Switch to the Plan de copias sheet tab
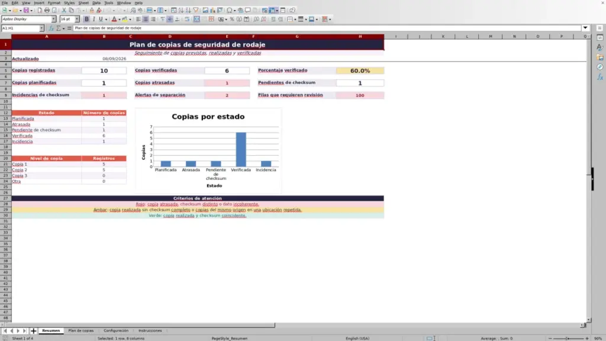Image resolution: width=606 pixels, height=341 pixels. pyautogui.click(x=80, y=330)
